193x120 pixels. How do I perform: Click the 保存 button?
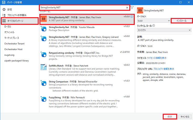[x=170, y=117]
